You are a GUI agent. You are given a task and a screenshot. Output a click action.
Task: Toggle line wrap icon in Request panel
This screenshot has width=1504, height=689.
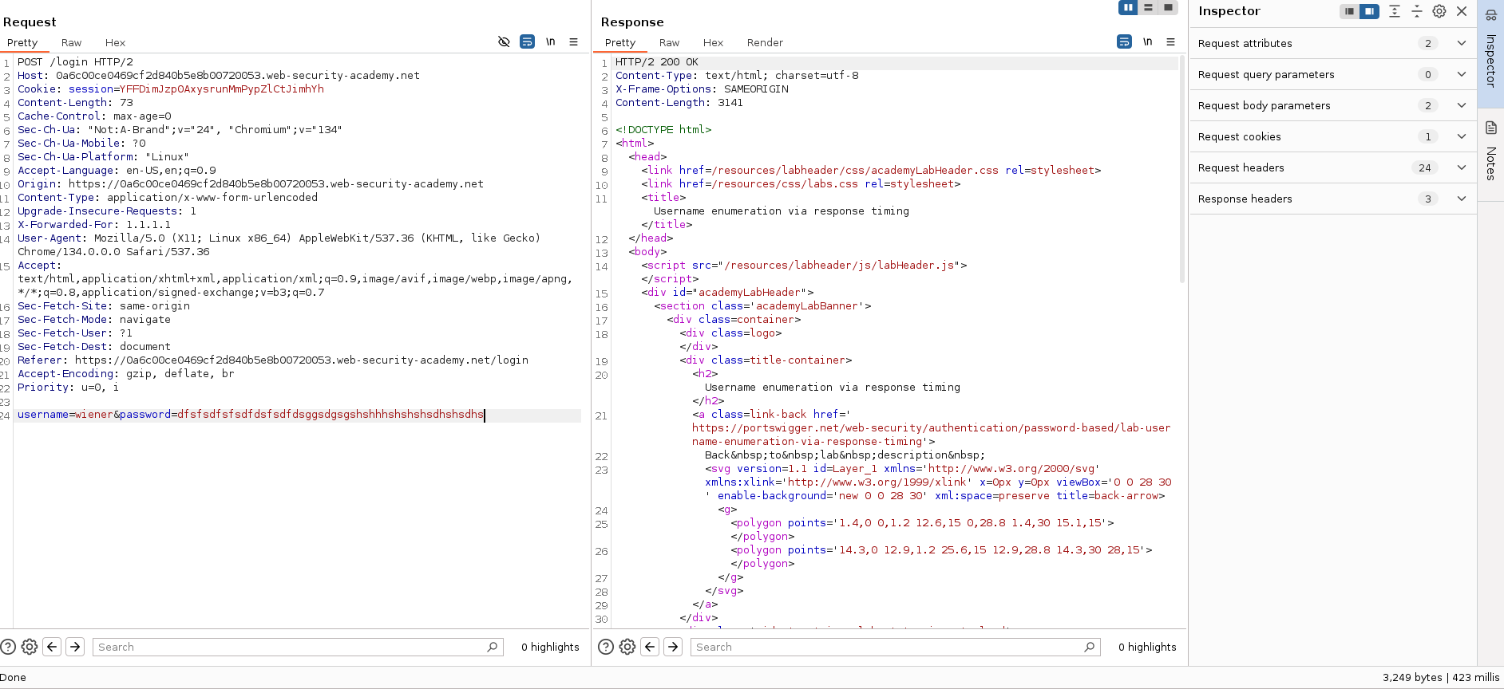[527, 42]
